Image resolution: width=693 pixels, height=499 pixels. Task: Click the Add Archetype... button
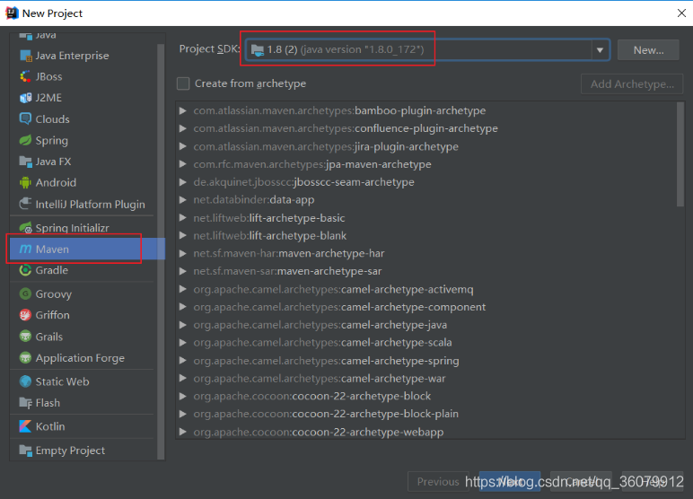(x=632, y=84)
